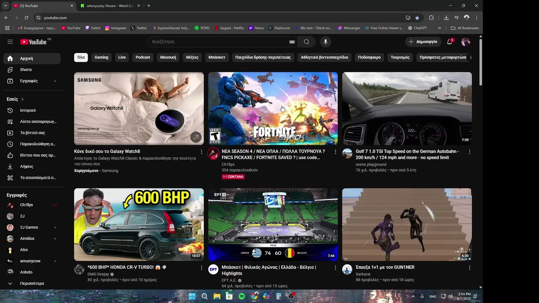Open options for Έπαιξα 1v1 video
The height and width of the screenshot is (303, 539).
470,268
